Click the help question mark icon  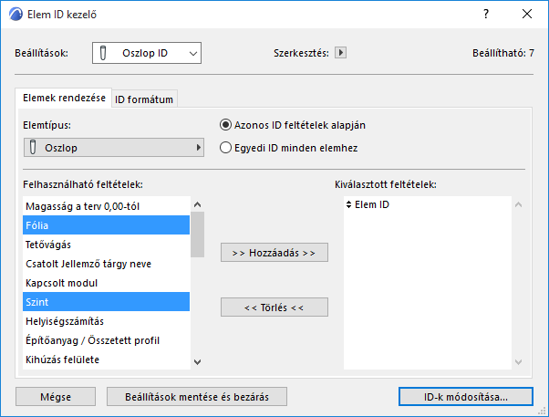(x=486, y=15)
